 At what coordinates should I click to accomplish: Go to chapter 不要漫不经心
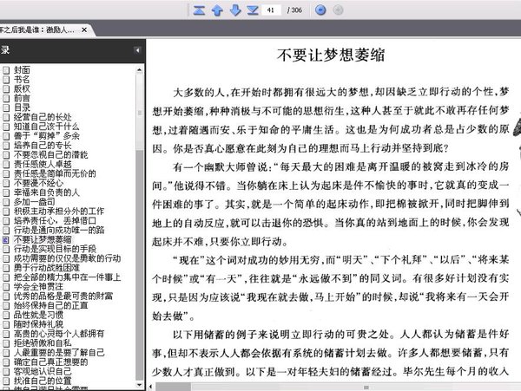tap(38, 183)
